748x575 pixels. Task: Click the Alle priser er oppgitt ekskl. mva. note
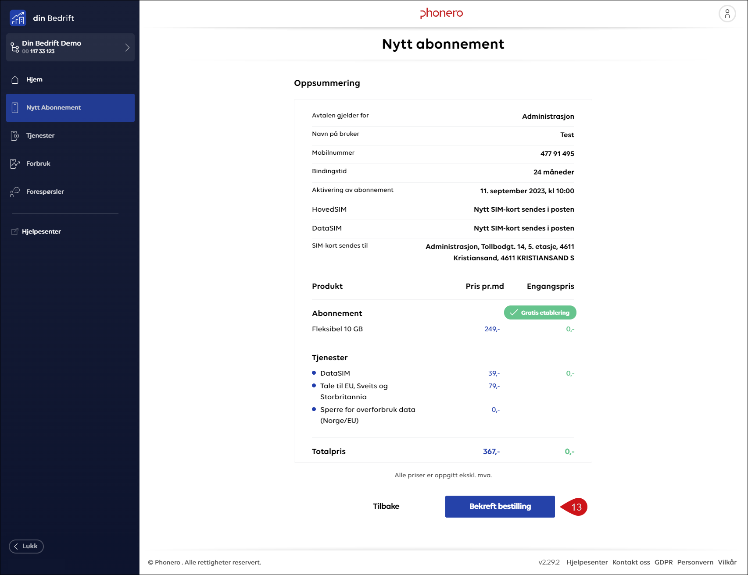pos(443,475)
